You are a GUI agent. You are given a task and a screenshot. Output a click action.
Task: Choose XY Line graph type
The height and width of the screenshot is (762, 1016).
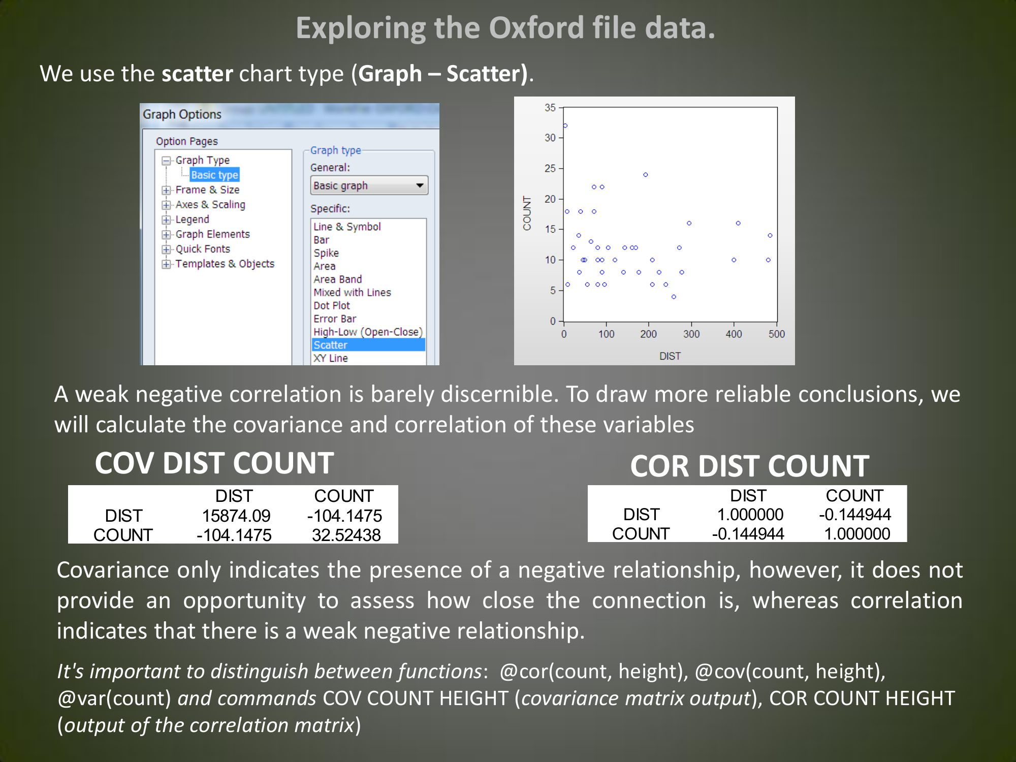[x=330, y=358]
